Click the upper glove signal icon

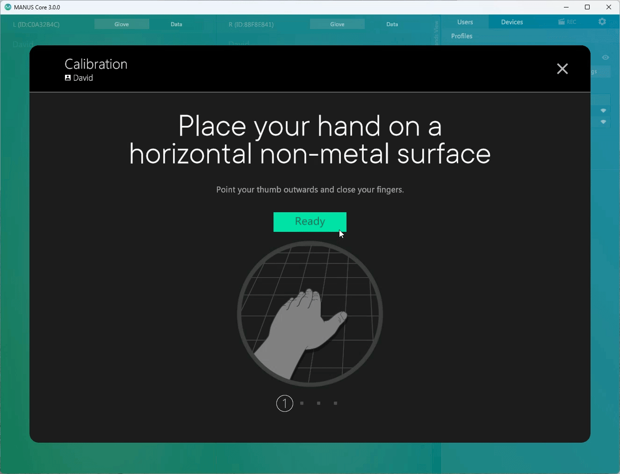point(603,111)
